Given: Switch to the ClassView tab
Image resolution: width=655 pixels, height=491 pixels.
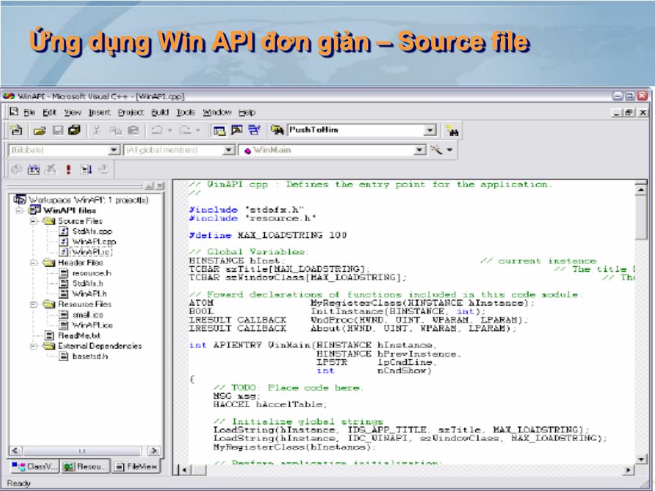Looking at the screenshot, I should 35,466.
